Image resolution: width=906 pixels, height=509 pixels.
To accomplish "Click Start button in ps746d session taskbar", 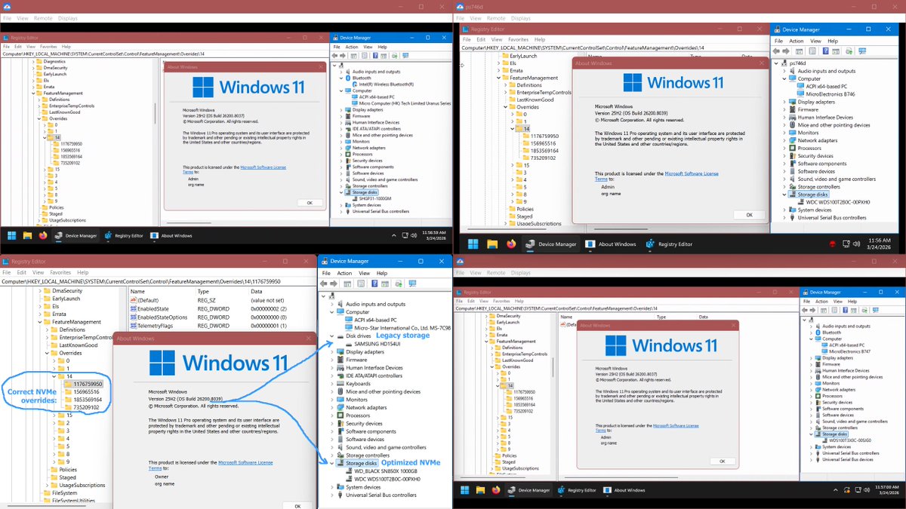I will [x=473, y=244].
